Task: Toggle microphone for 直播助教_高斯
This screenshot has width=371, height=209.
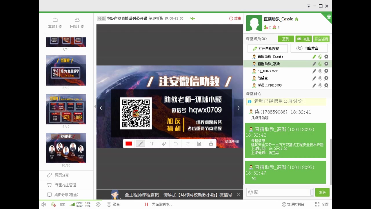Action: tap(320, 64)
